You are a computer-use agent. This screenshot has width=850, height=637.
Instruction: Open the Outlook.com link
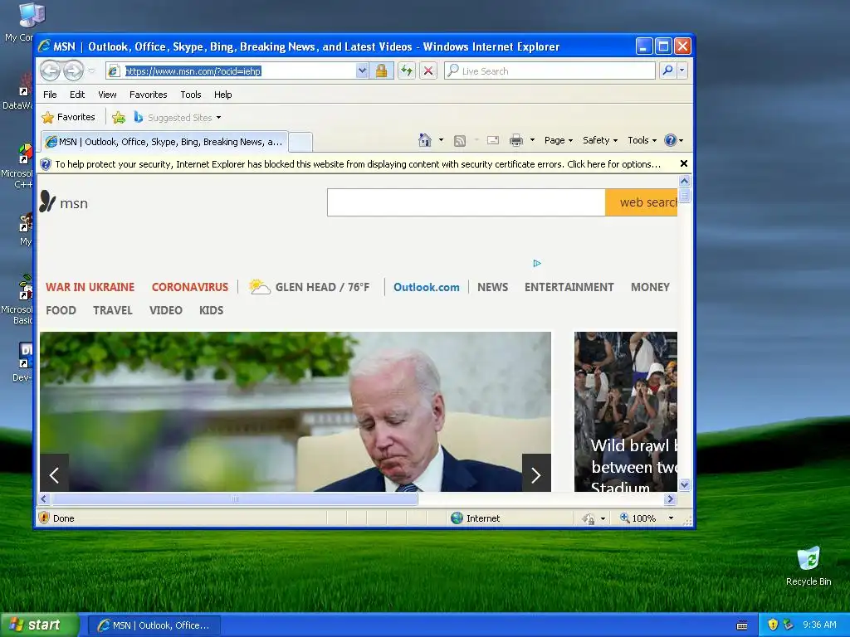[426, 287]
